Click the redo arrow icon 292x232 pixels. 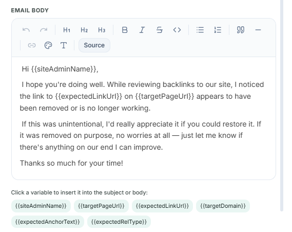tap(44, 30)
